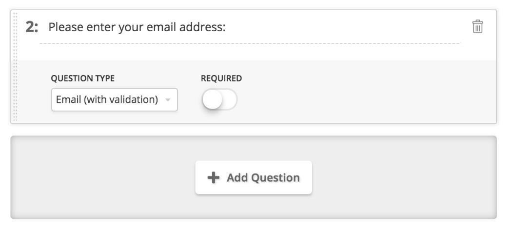Open the Question Type dropdown

tap(115, 100)
